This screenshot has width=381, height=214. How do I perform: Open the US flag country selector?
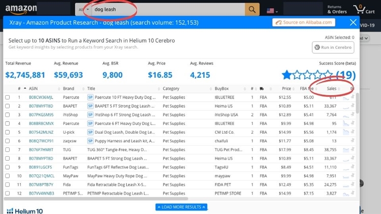coord(272,10)
